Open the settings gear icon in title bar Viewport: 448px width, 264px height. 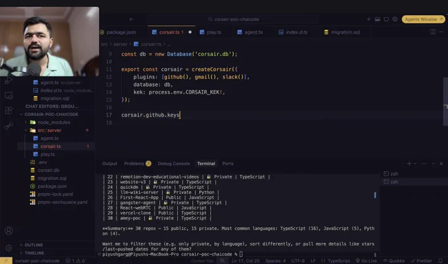pos(395,19)
